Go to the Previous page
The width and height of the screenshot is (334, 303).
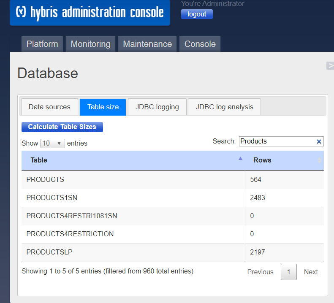260,272
